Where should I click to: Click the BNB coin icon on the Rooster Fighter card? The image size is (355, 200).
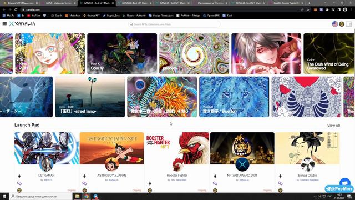[x=150, y=191]
